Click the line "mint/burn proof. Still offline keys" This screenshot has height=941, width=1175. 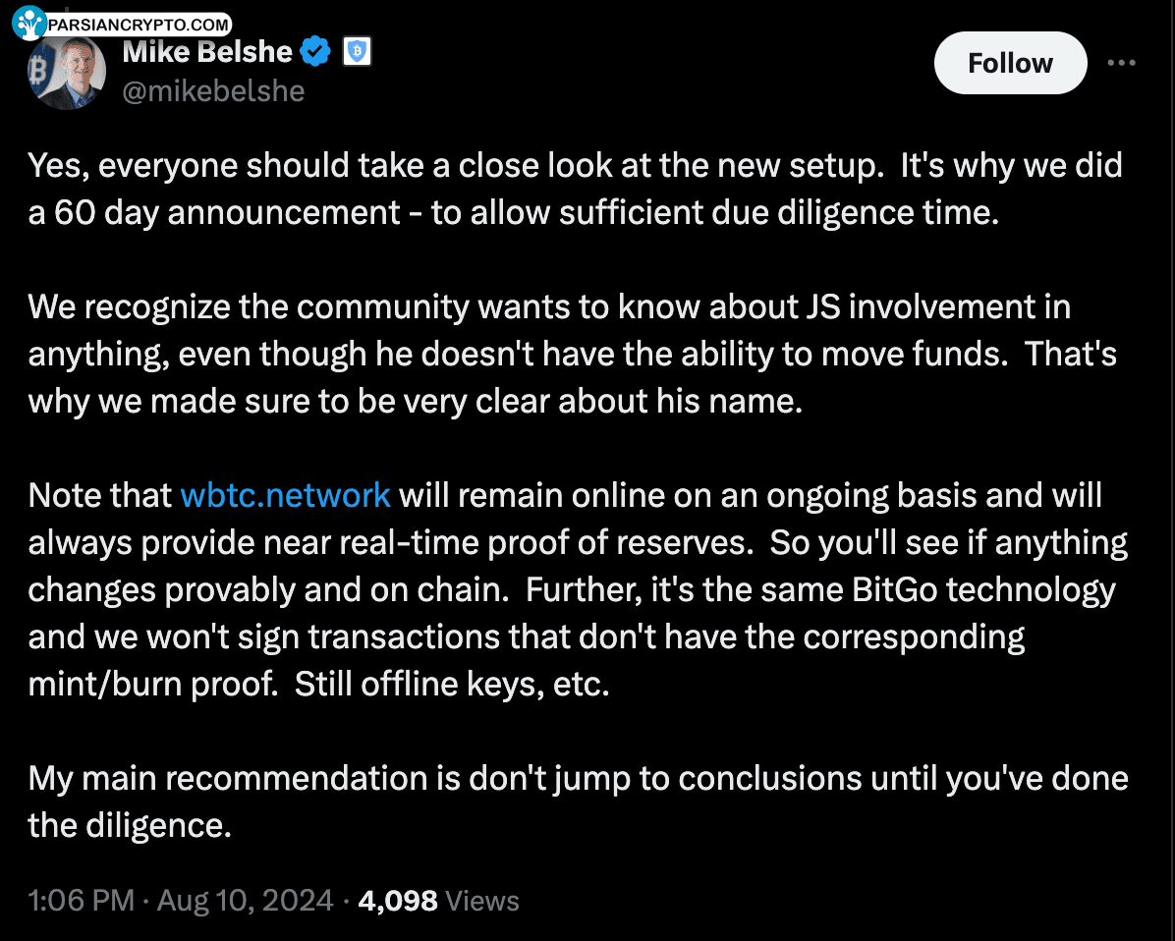[x=319, y=684]
